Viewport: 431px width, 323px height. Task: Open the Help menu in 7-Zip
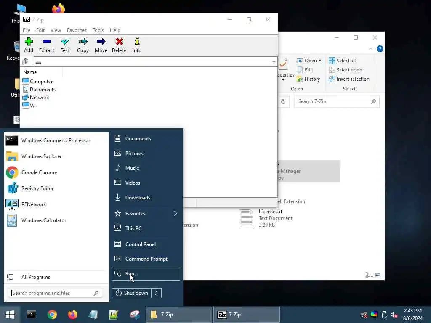(115, 30)
